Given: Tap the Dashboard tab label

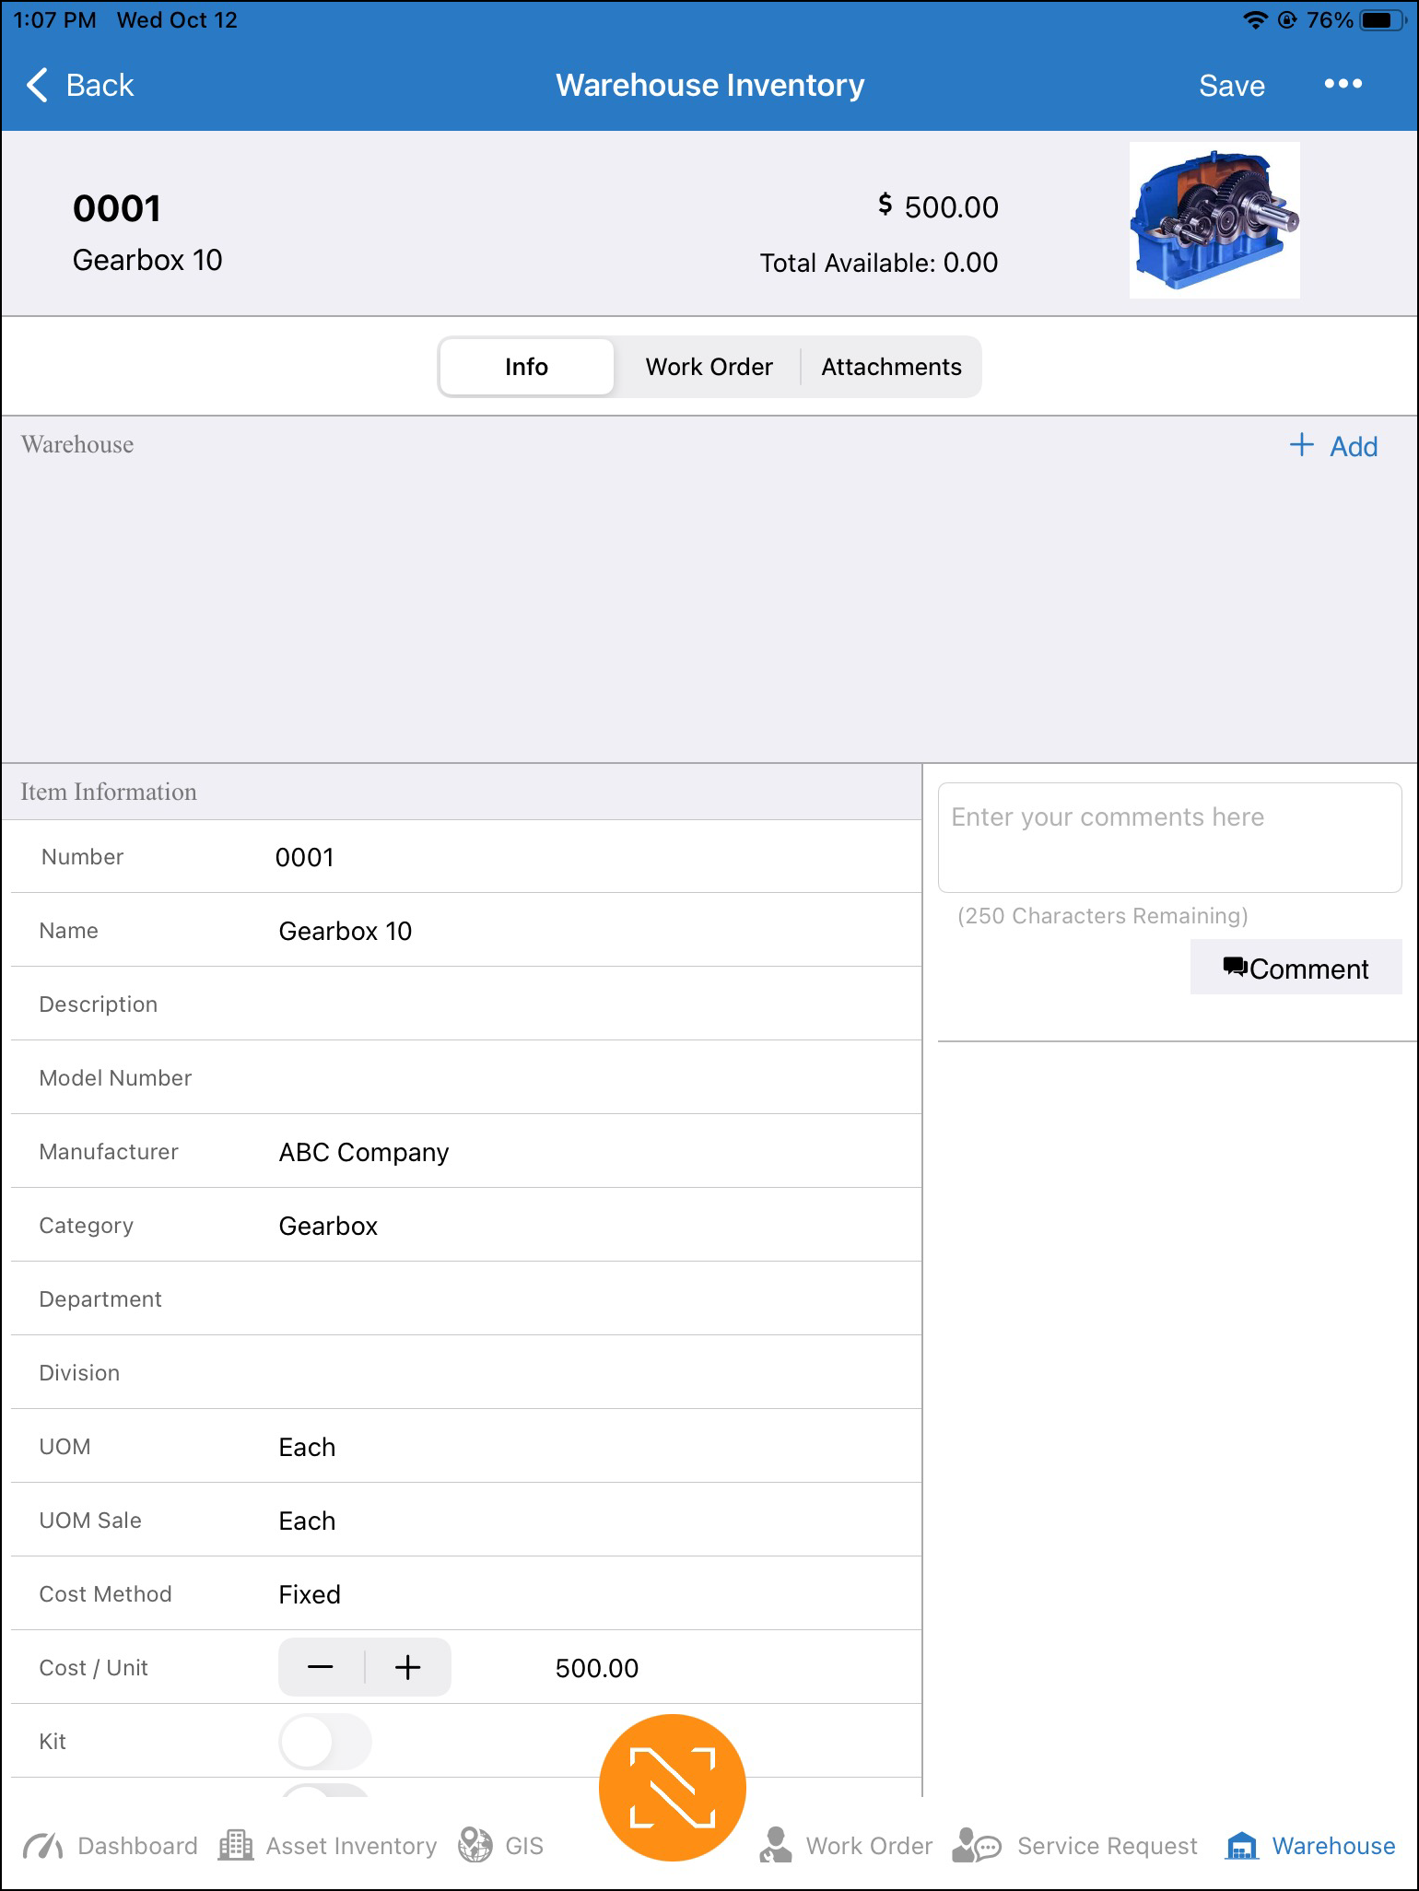Looking at the screenshot, I should click(x=138, y=1846).
